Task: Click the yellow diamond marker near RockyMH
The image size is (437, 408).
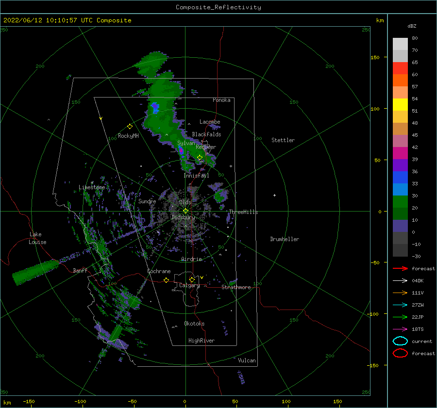Action: click(x=130, y=127)
